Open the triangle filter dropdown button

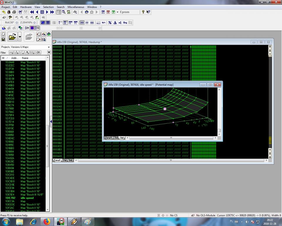16,52
